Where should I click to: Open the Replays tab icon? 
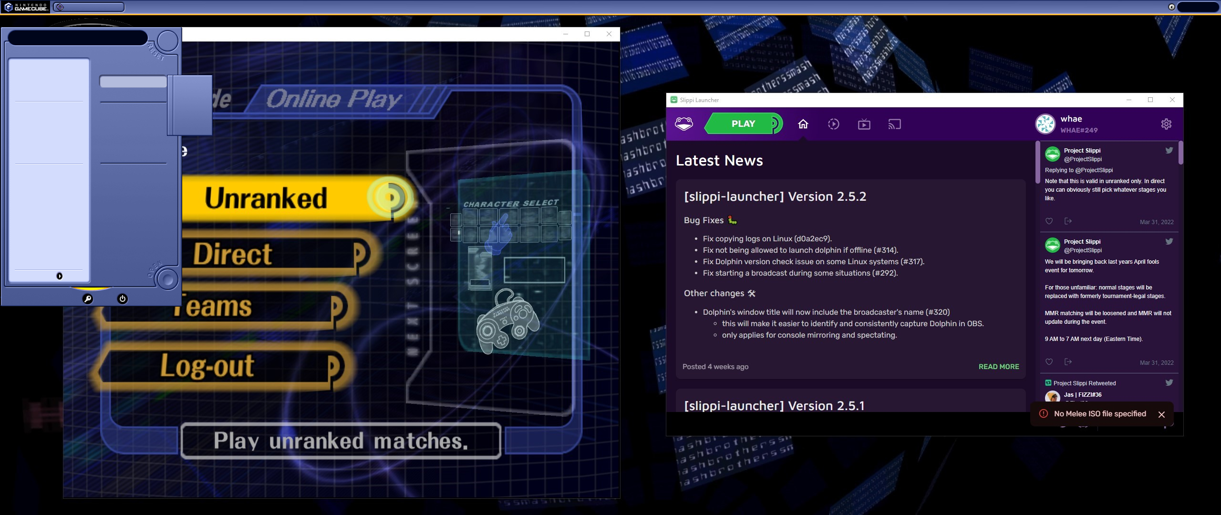click(x=833, y=124)
